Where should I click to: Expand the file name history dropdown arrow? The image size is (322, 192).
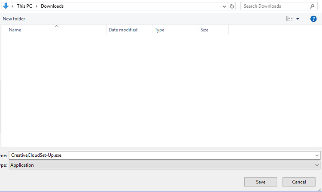317,155
